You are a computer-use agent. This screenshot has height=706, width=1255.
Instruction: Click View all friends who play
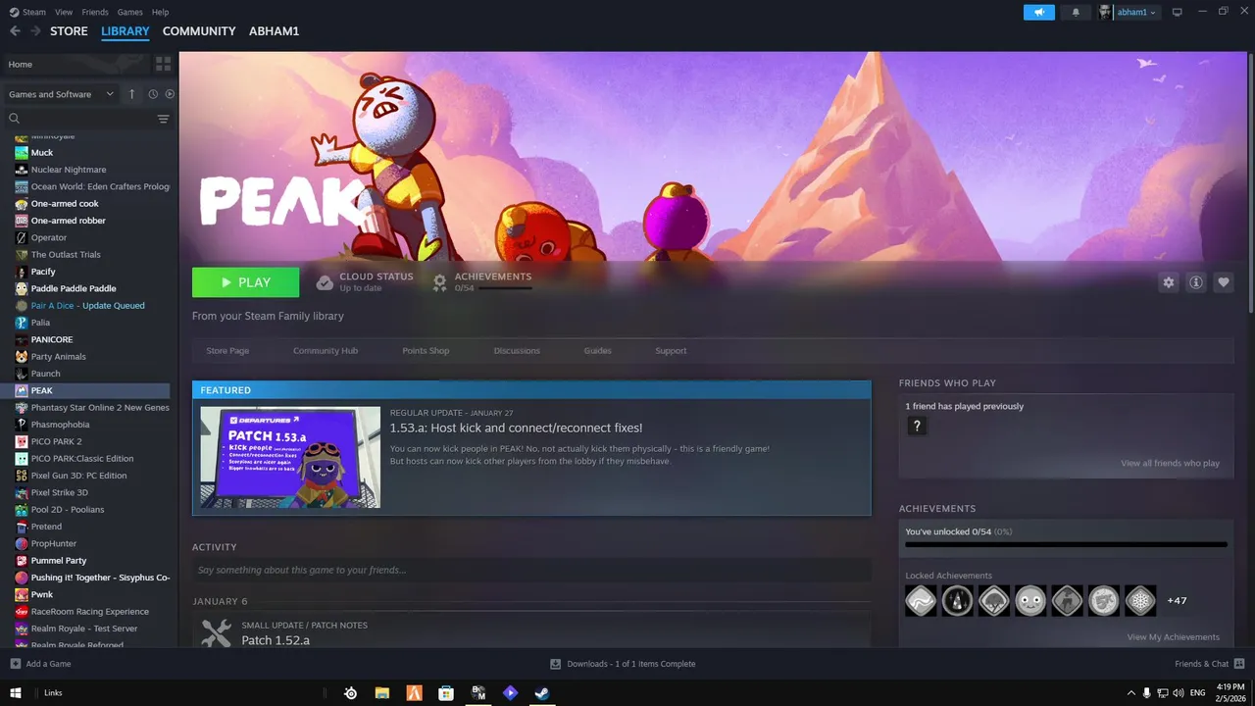(1171, 463)
